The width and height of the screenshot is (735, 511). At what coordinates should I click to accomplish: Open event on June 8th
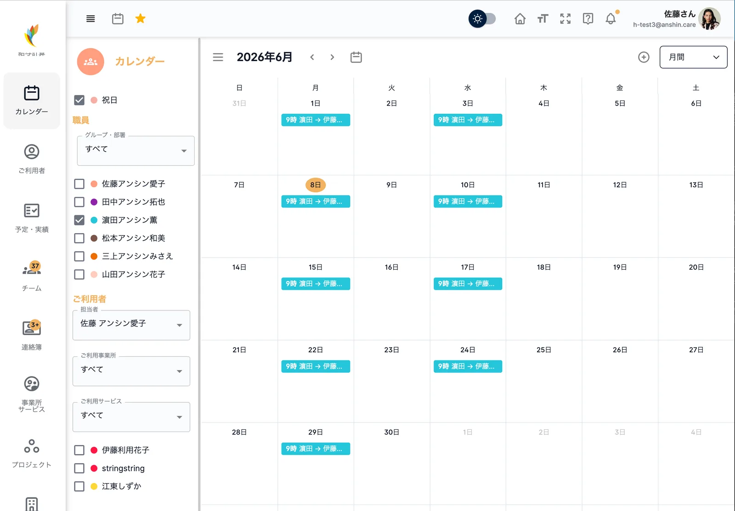click(x=316, y=202)
